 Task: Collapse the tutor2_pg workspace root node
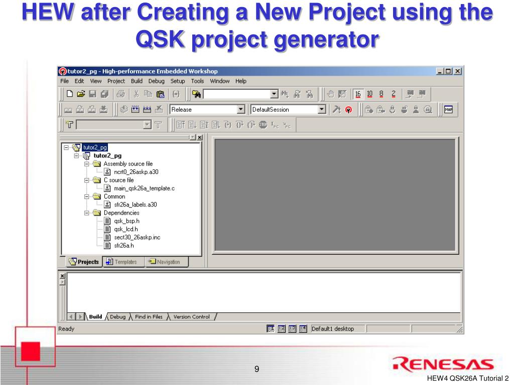pyautogui.click(x=66, y=148)
